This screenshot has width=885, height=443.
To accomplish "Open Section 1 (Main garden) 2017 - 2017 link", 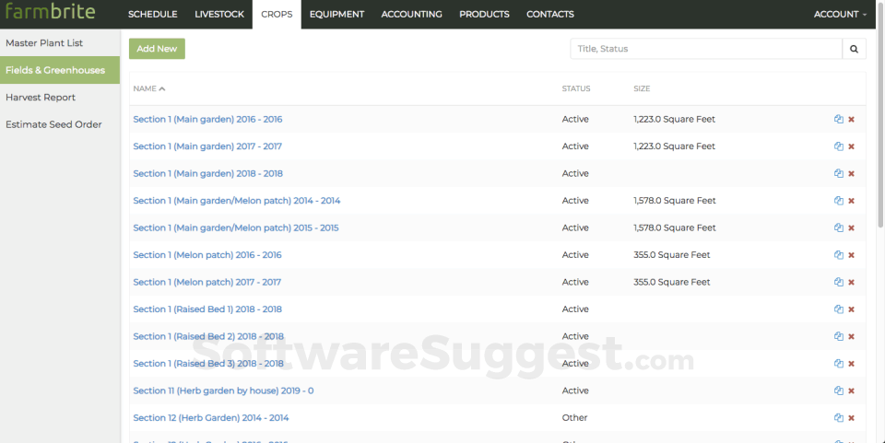I will coord(207,146).
